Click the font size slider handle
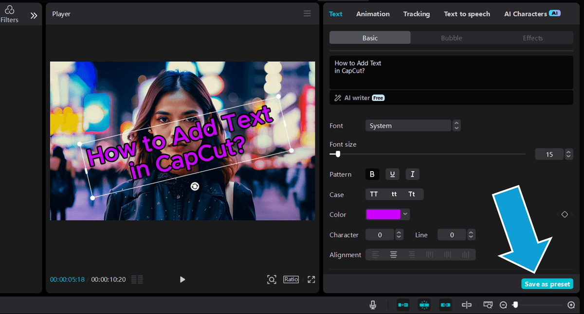584x314 pixels. [x=338, y=154]
